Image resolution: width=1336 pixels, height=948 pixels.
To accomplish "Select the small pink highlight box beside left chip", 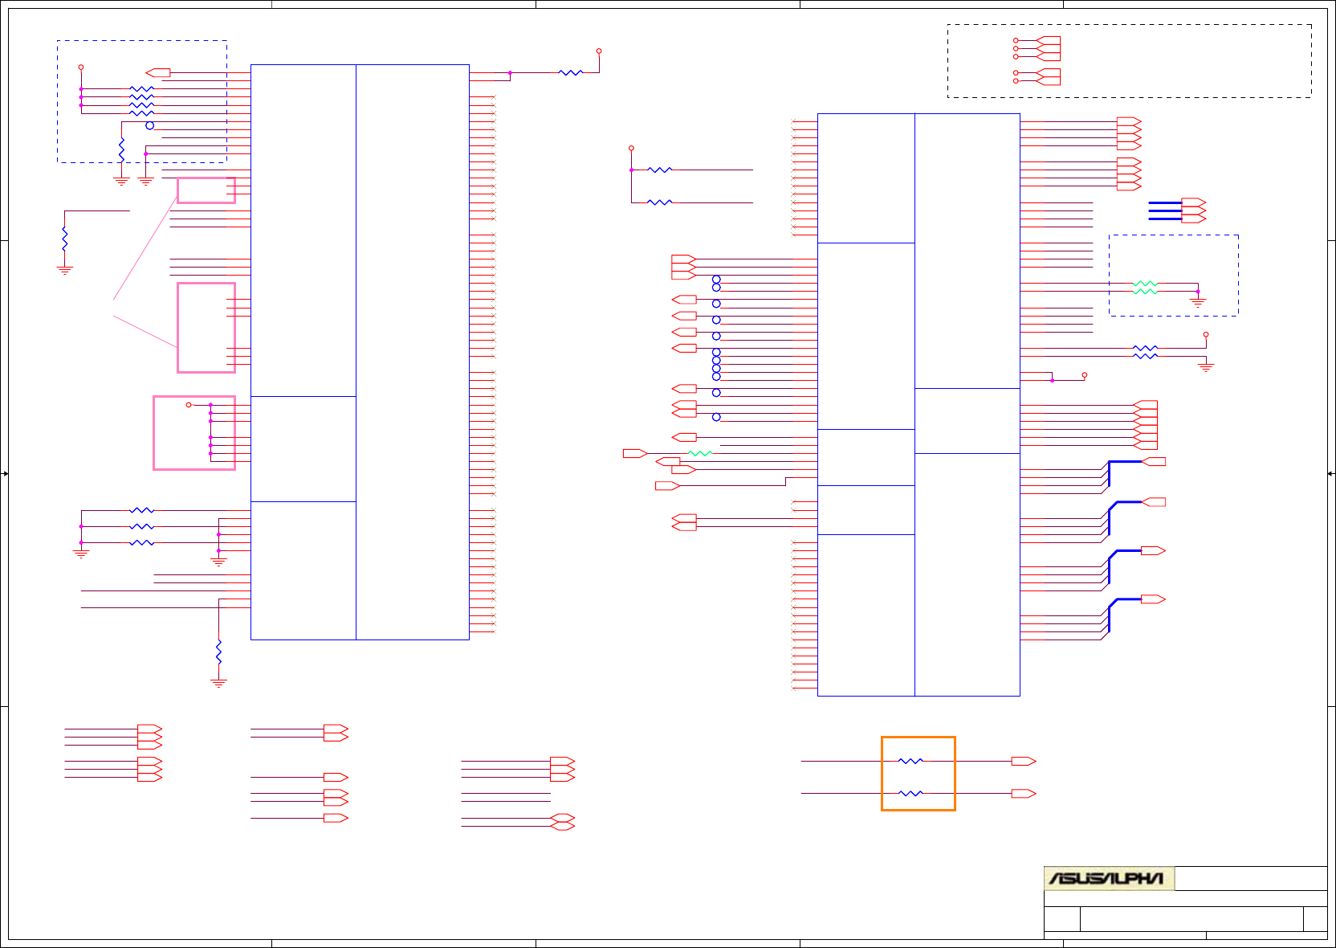I will coord(206,190).
